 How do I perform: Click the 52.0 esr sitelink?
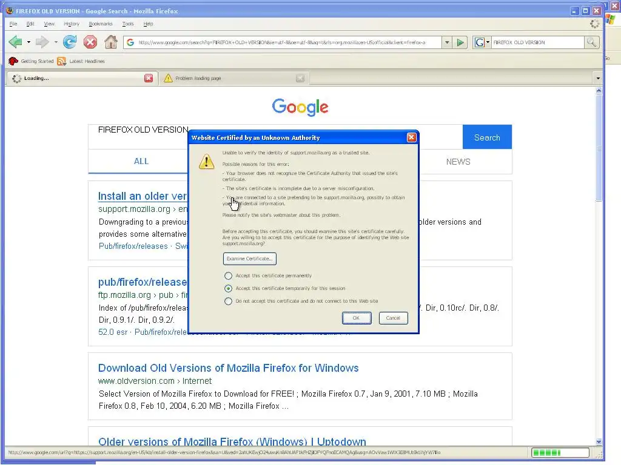(x=113, y=332)
